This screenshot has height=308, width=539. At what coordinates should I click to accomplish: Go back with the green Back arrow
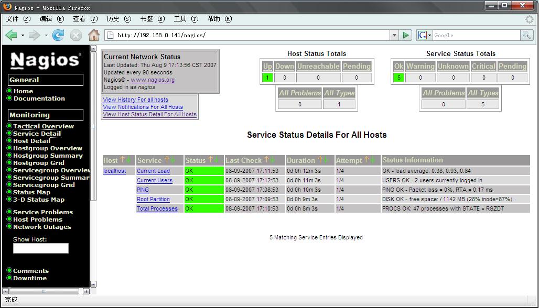click(12, 35)
